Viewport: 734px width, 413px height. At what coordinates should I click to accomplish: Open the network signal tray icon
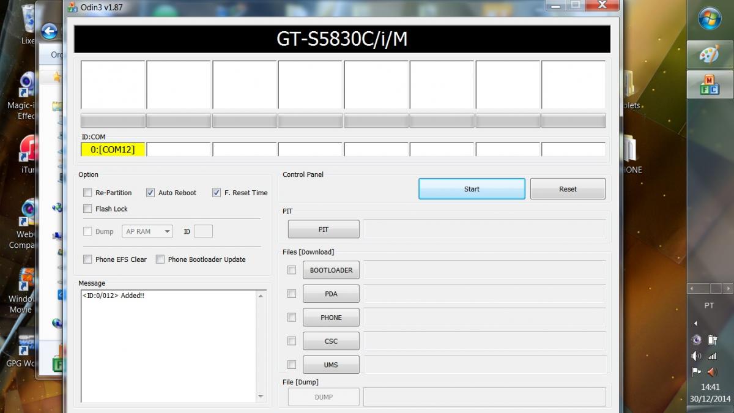pos(712,355)
